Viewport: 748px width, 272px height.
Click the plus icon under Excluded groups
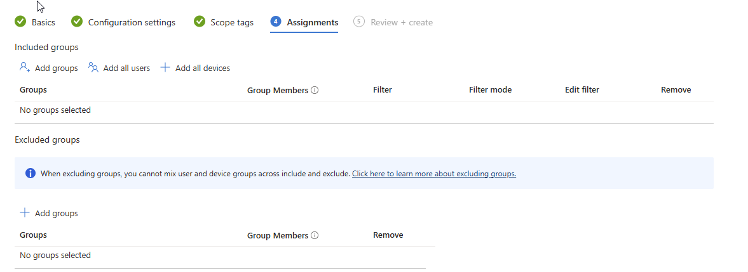[x=25, y=212]
